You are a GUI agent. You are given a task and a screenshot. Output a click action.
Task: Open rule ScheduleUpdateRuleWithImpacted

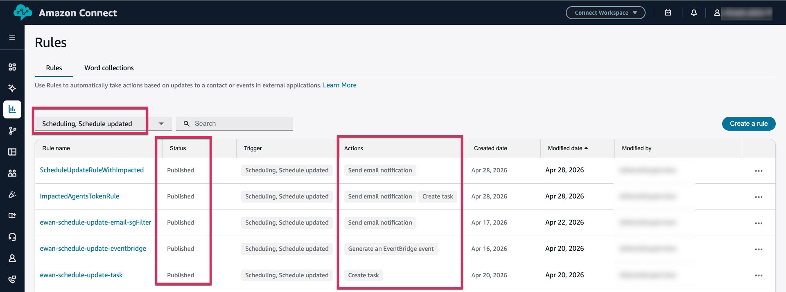pos(92,170)
